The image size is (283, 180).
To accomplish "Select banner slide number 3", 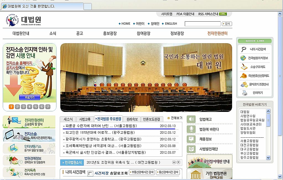I will point(23,107).
